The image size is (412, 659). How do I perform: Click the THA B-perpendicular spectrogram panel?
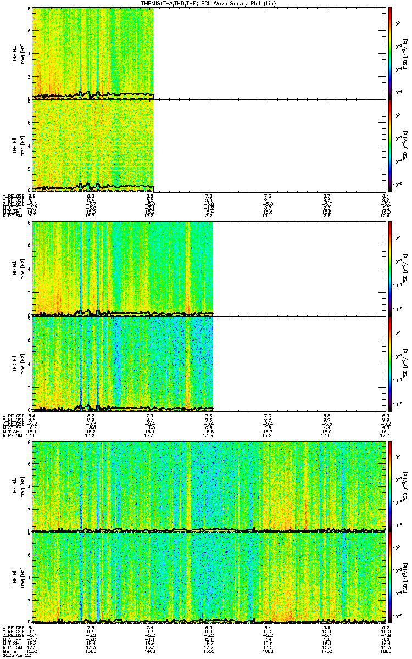(208, 53)
